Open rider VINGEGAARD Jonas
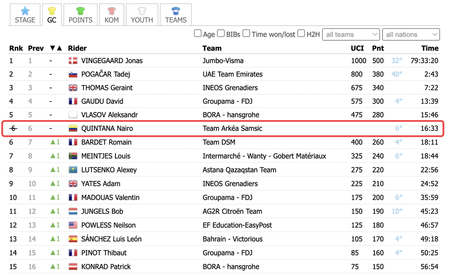 click(112, 60)
